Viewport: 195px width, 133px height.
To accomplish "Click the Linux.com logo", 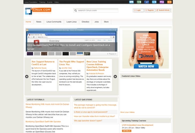I will click(x=38, y=11).
